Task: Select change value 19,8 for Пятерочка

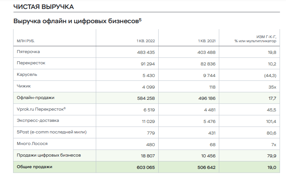Action: point(272,52)
